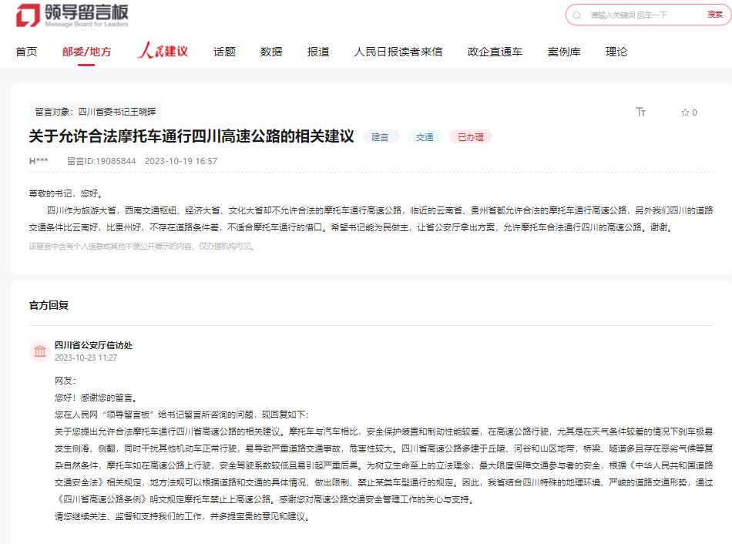Open the 理论 navigation section

(616, 52)
